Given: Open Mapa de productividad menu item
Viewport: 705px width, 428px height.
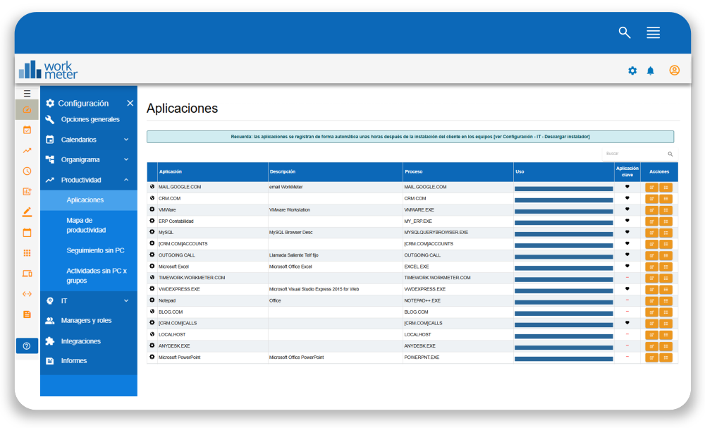Looking at the screenshot, I should [86, 225].
